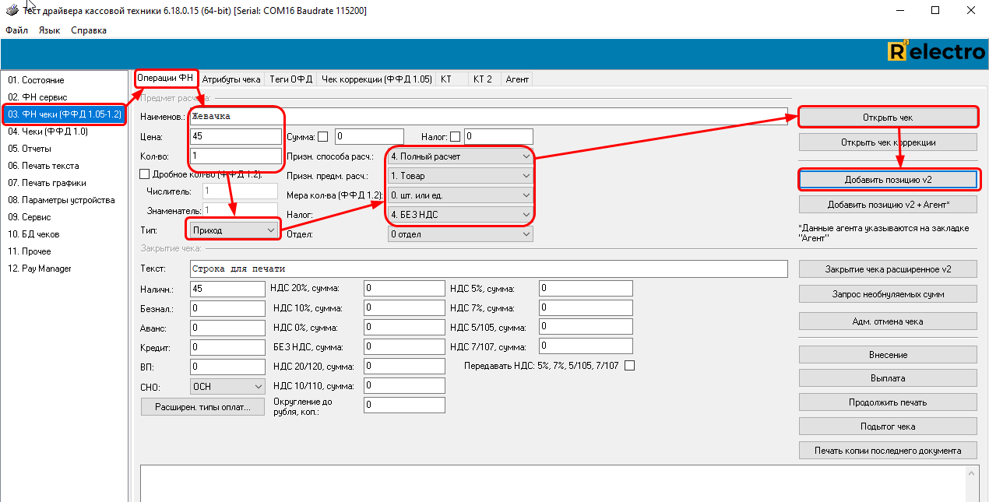This screenshot has width=989, height=502.
Task: Open the СНО dropdown with ОСН
Action: pyautogui.click(x=227, y=386)
